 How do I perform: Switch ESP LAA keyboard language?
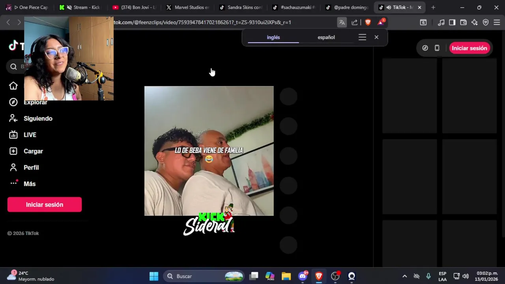(443, 276)
